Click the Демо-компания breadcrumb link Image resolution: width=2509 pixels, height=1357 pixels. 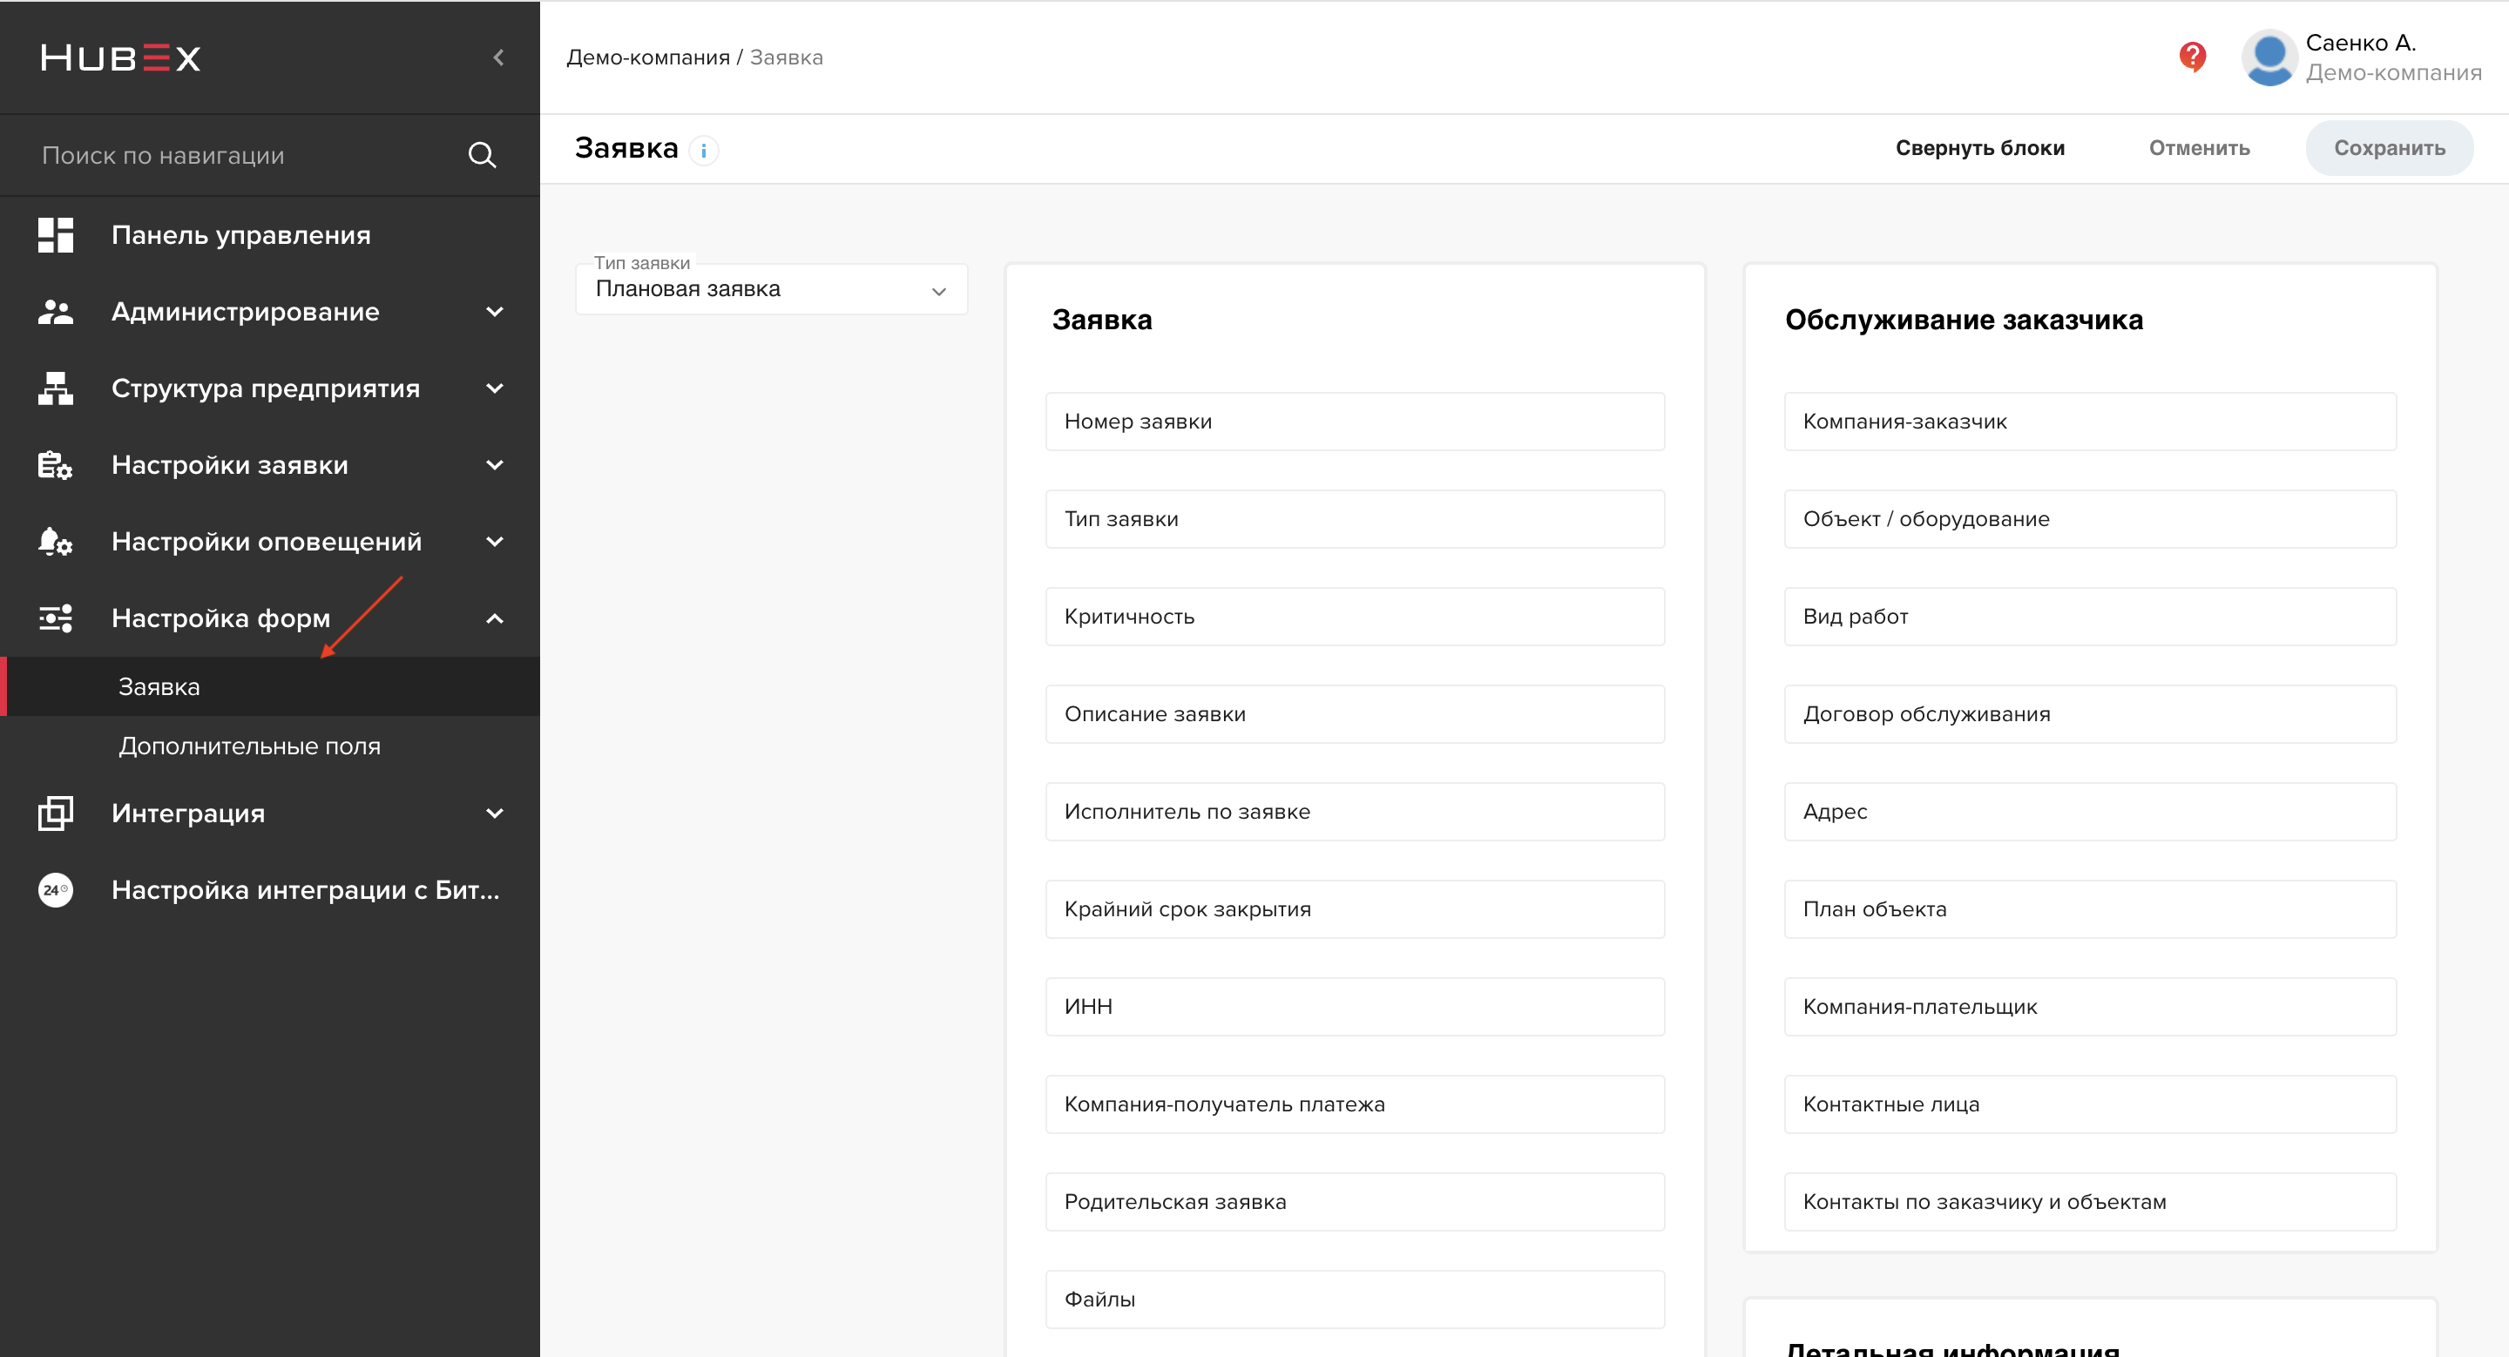pos(647,57)
